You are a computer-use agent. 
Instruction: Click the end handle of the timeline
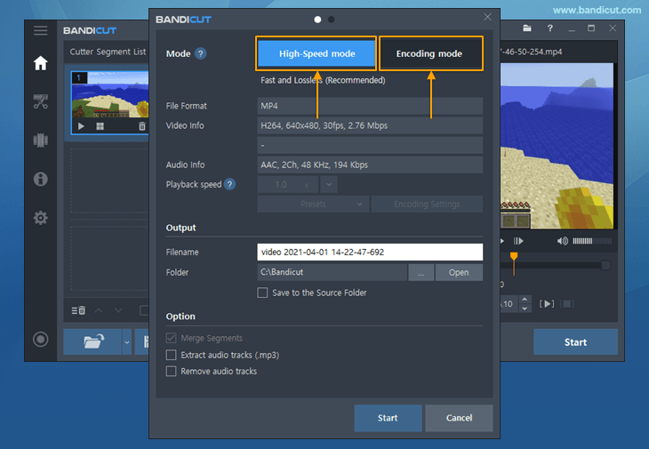click(x=605, y=265)
